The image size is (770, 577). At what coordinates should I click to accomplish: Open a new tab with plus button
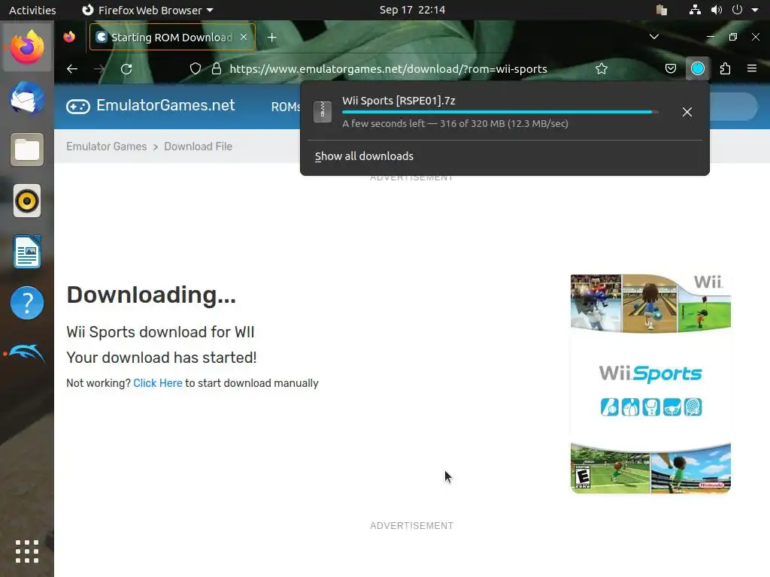click(x=271, y=38)
